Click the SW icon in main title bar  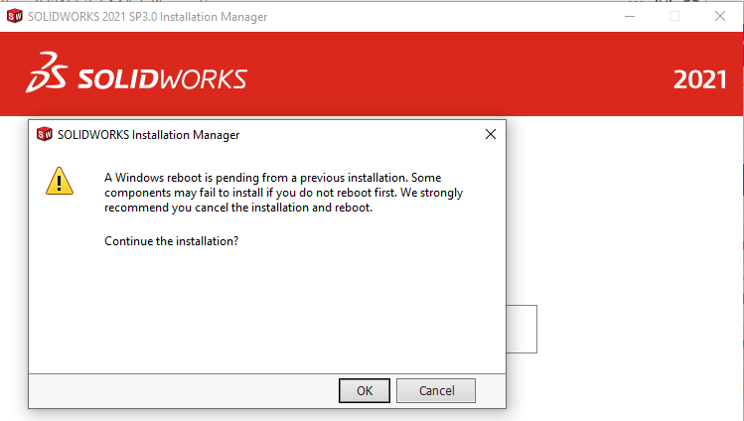15,16
